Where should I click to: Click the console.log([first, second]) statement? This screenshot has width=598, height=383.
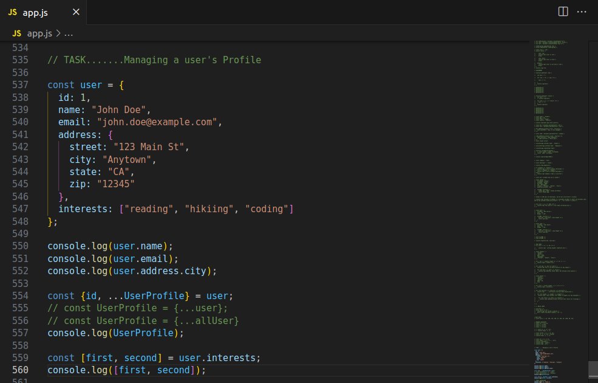click(127, 370)
